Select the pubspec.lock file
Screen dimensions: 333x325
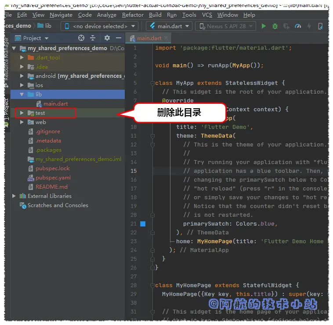click(52, 168)
